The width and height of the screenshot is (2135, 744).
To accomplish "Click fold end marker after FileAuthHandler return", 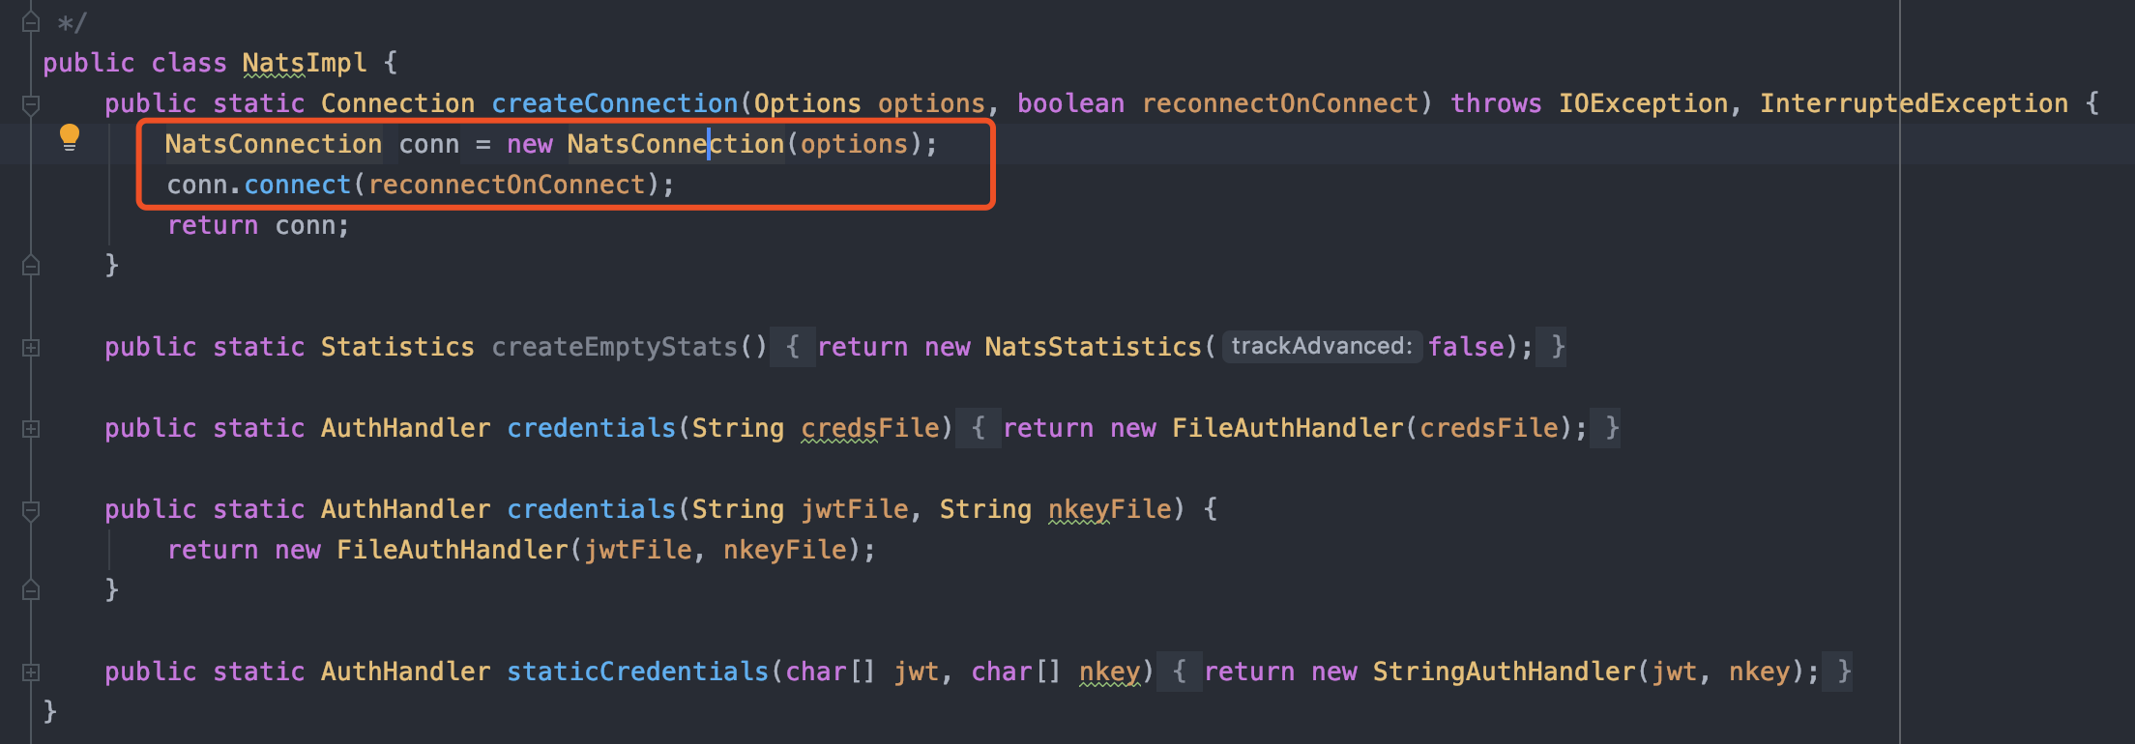I will (x=31, y=589).
